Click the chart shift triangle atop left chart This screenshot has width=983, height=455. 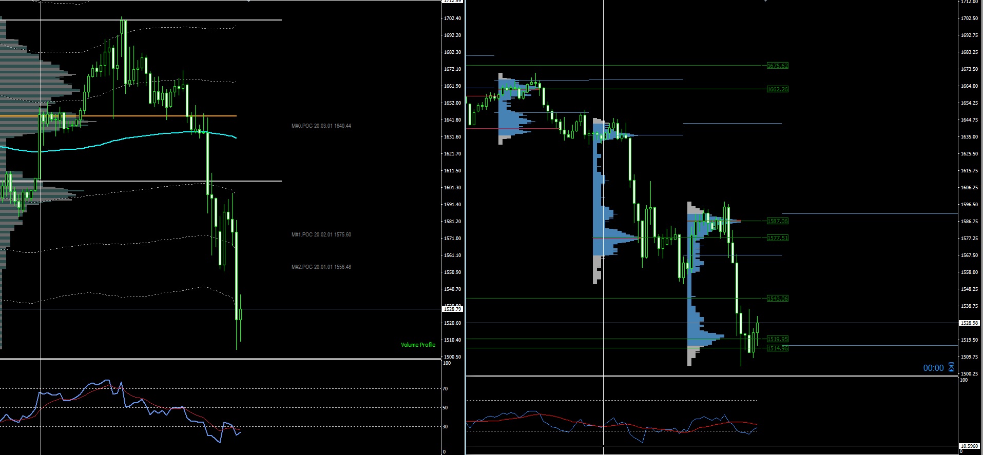(x=249, y=2)
